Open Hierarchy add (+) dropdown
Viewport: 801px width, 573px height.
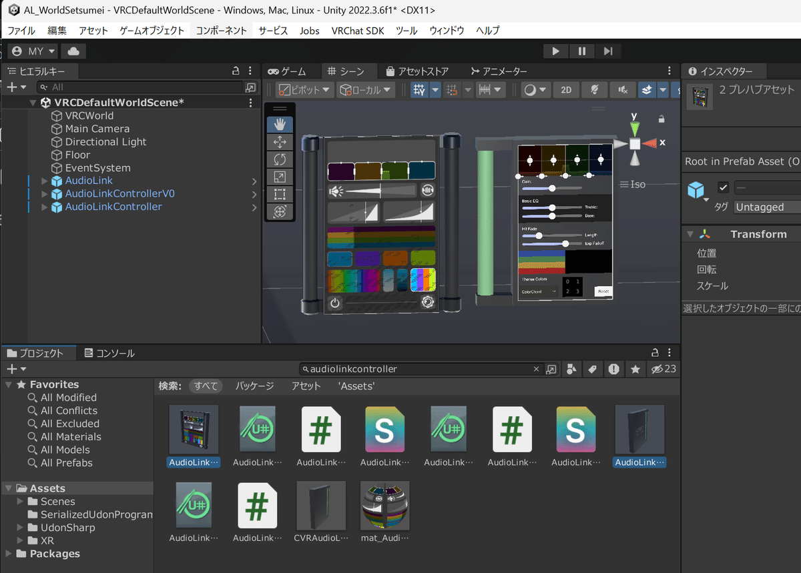click(17, 87)
